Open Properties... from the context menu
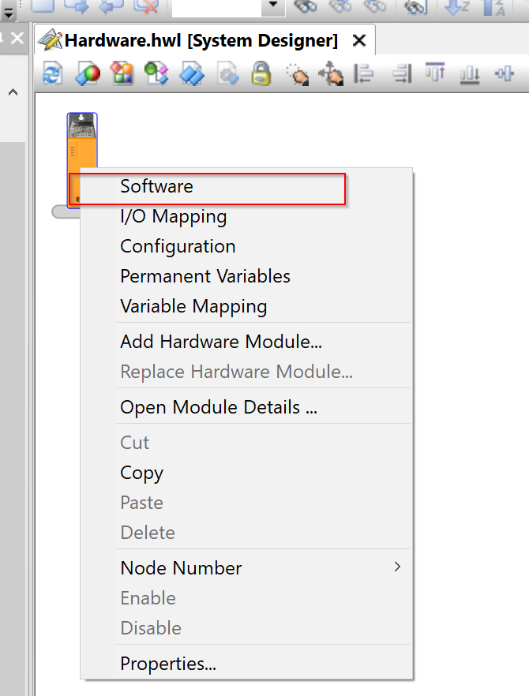 click(246, 664)
